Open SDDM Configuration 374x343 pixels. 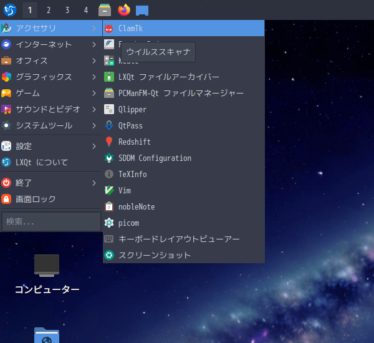(x=184, y=158)
